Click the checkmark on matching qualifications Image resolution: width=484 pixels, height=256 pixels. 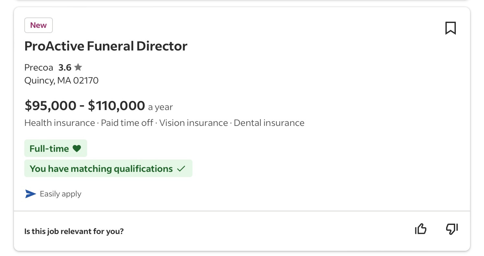[x=181, y=169]
